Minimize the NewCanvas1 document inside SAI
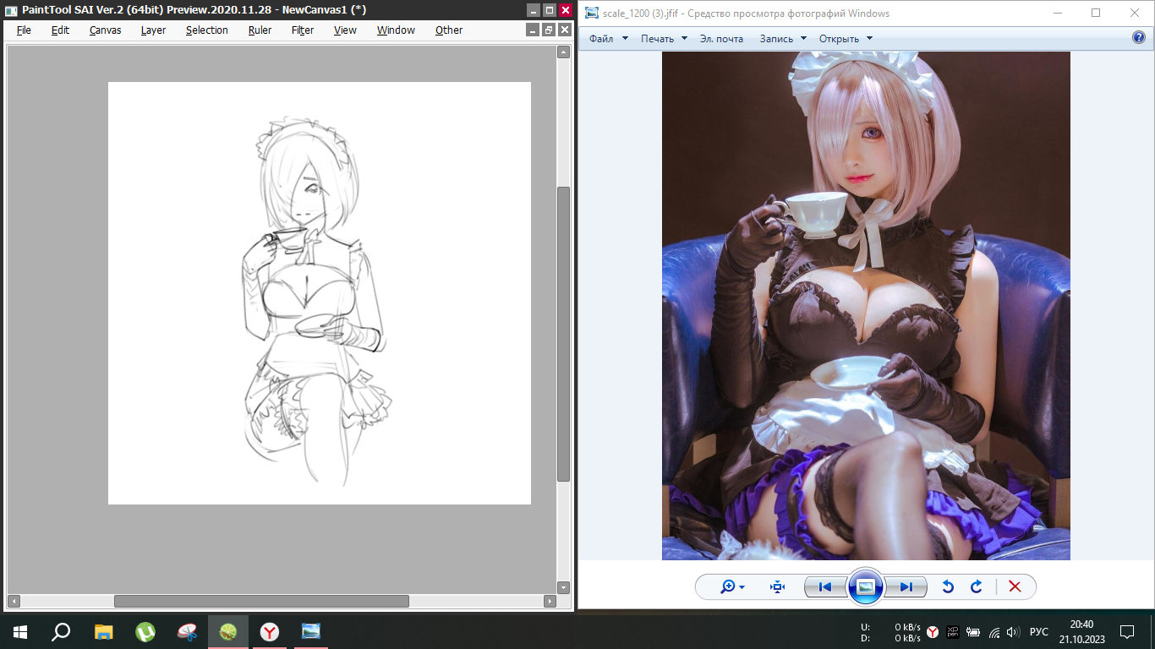 click(533, 30)
